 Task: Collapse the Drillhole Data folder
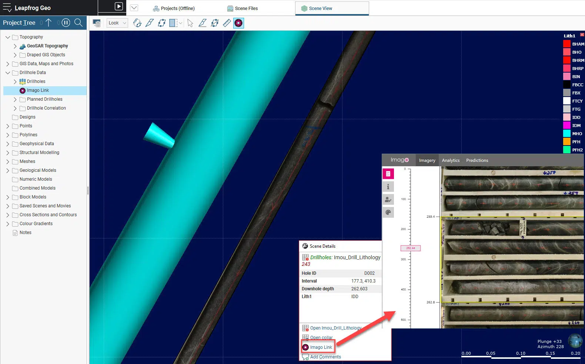coord(8,73)
